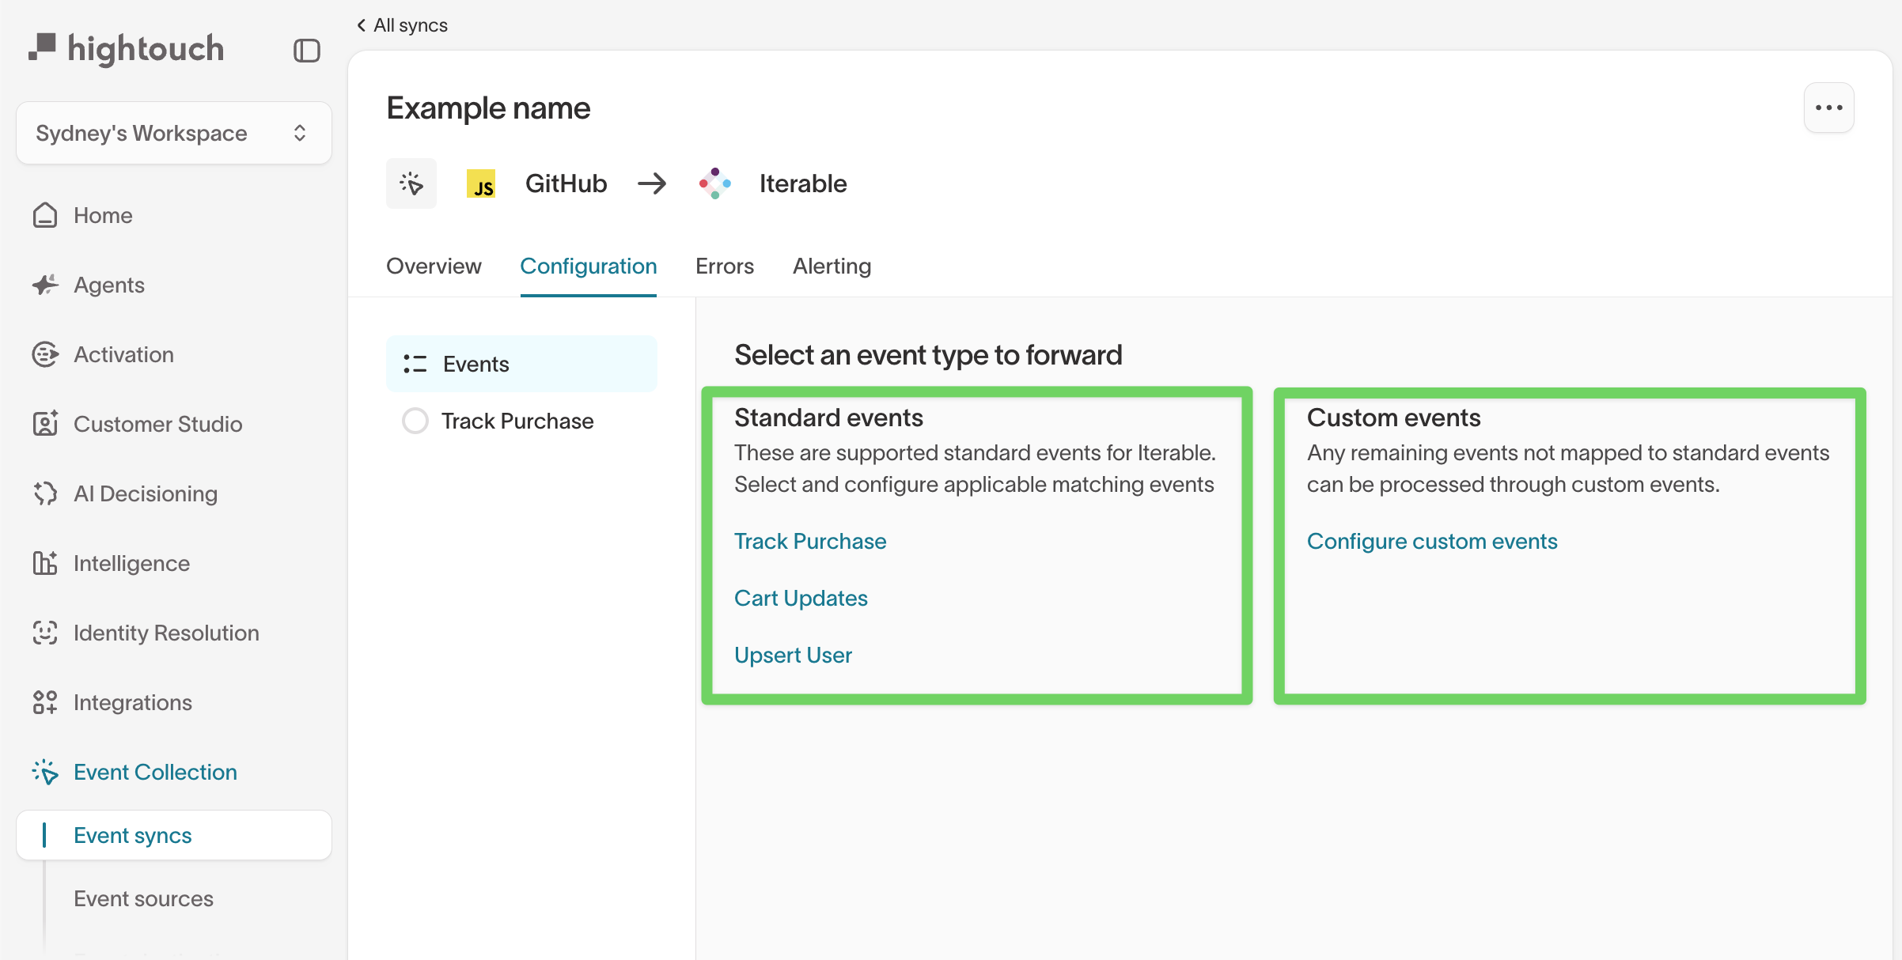
Task: Click the Integrations grid icon
Action: click(x=45, y=702)
